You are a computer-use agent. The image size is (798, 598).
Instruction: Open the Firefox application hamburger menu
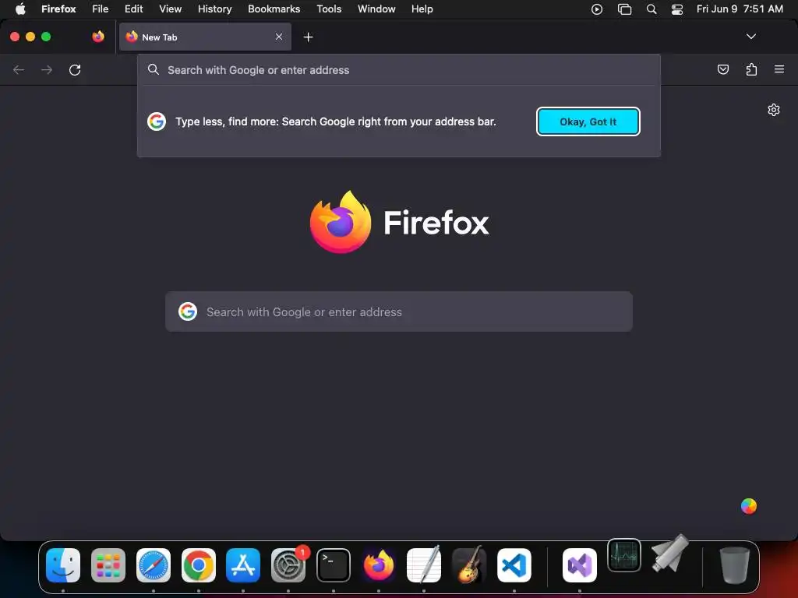point(779,69)
